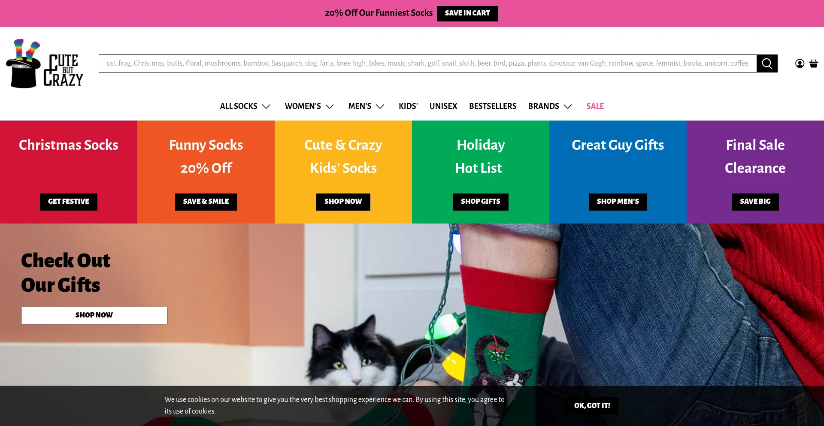Click the Shop Men's button
Screen dimensions: 824x426
click(618, 202)
